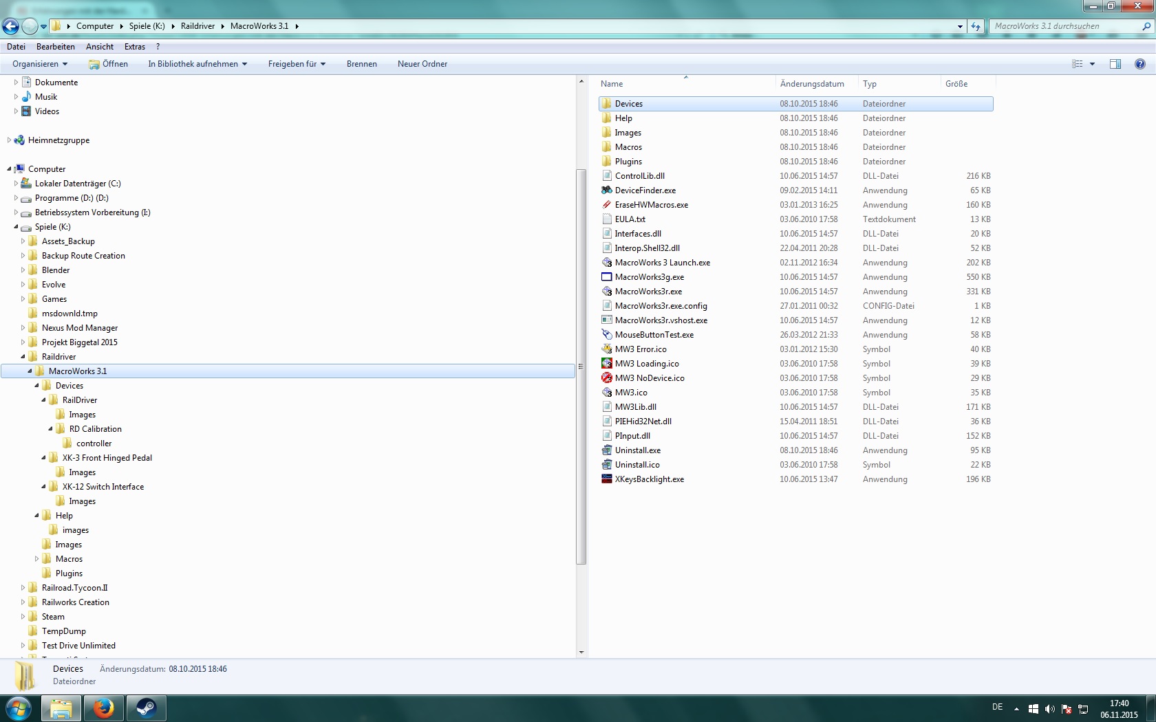Click the back navigation arrow
This screenshot has height=722, width=1156.
10,26
